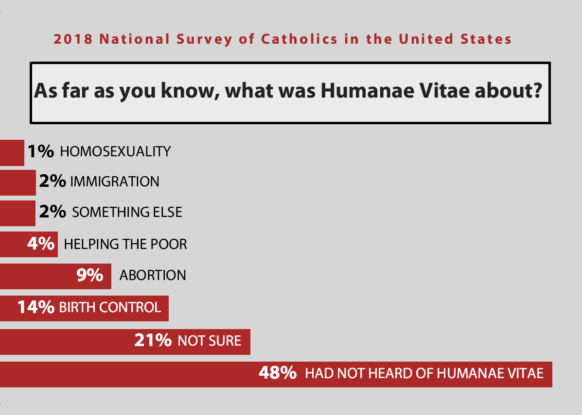Click the 21% percentage value
This screenshot has height=415, width=582.
tap(153, 341)
